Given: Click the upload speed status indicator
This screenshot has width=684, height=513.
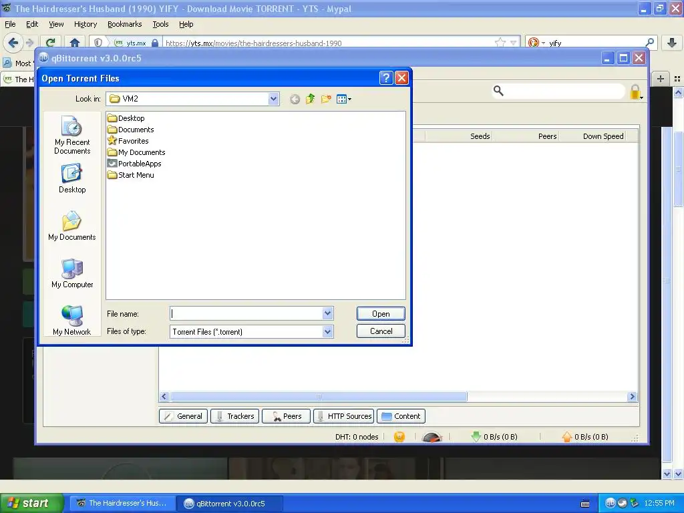Looking at the screenshot, I should 585,437.
